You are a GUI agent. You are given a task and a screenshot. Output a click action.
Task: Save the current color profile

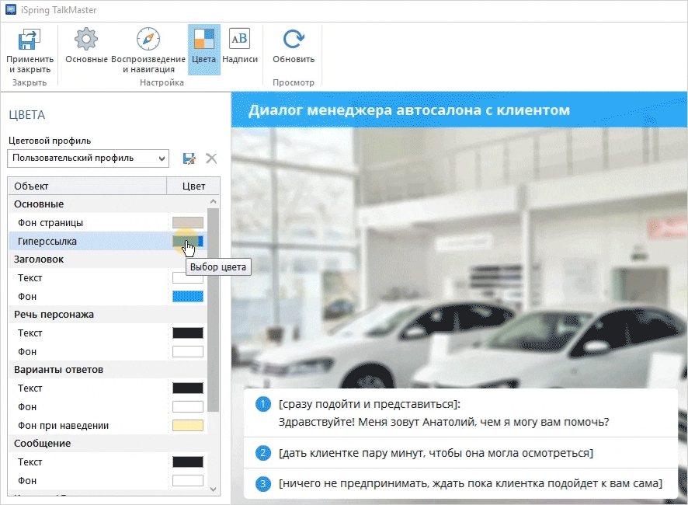point(189,158)
